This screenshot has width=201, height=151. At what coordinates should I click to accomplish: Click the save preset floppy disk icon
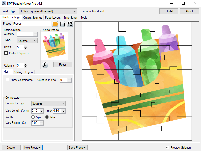click(62, 24)
